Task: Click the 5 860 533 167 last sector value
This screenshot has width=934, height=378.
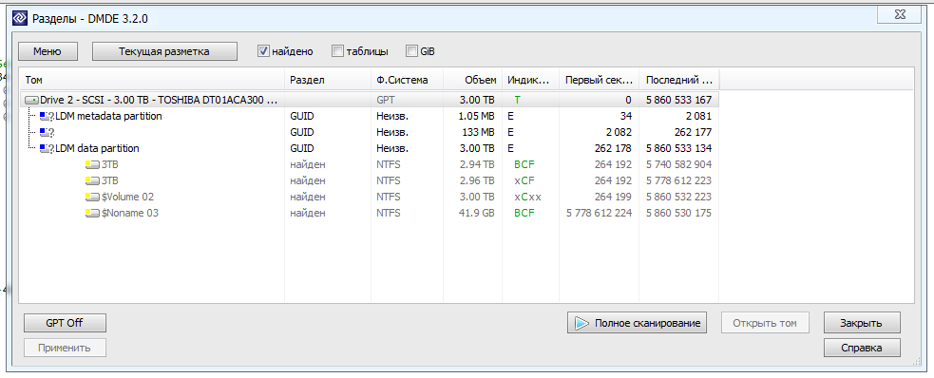Action: point(678,100)
